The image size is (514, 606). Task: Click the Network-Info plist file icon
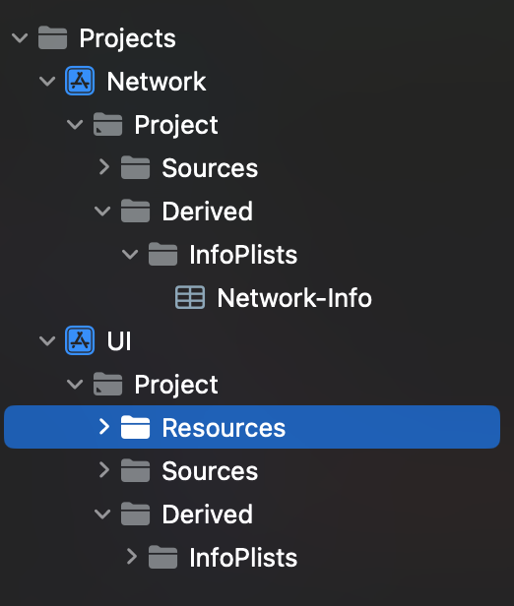(190, 297)
